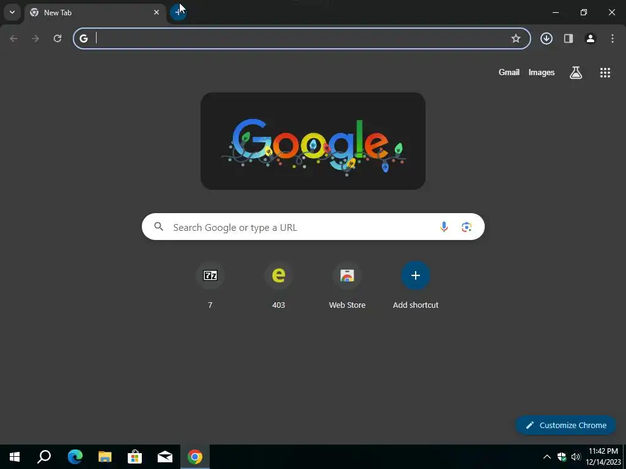This screenshot has height=469, width=626.
Task: Open Windows Security tray icon
Action: (562, 457)
